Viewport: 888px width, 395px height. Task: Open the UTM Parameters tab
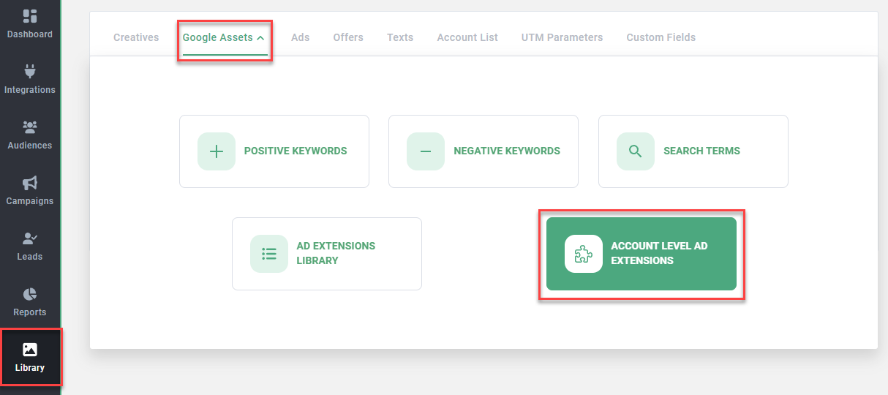(562, 37)
